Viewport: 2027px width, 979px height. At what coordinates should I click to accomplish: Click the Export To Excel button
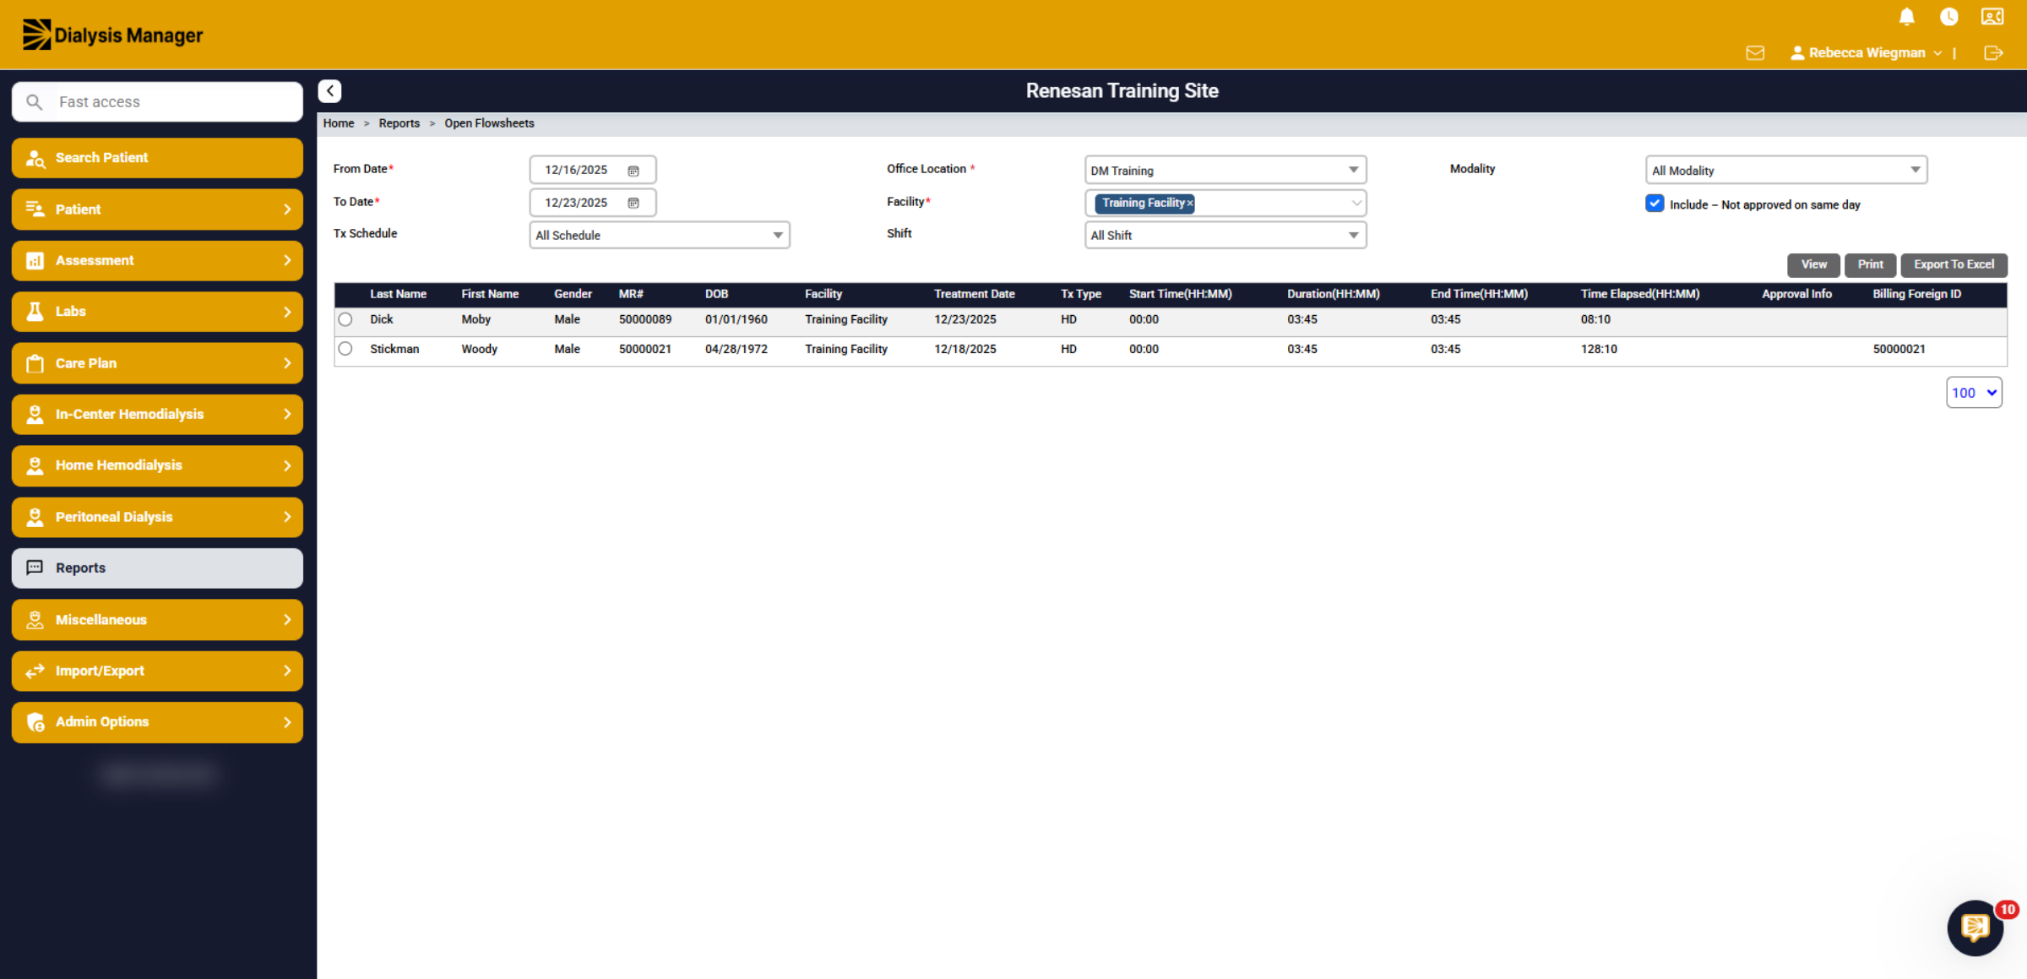(1954, 264)
